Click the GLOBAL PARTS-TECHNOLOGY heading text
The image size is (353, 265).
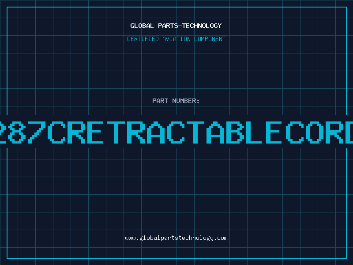[176, 26]
